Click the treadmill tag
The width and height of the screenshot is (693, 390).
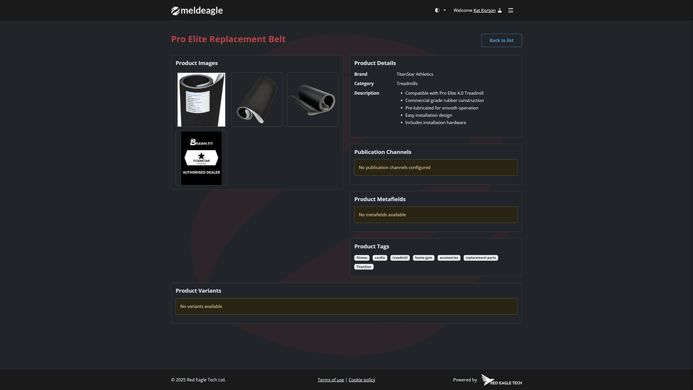[400, 258]
